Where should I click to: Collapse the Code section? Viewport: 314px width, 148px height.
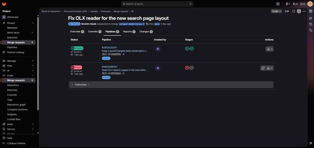click(18, 76)
